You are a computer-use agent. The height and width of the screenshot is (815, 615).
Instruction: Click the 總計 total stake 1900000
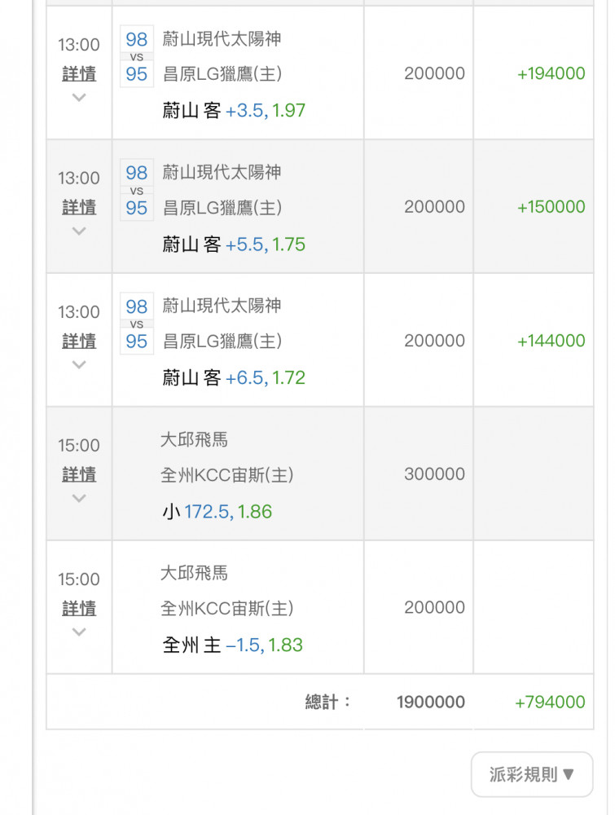[x=431, y=703]
